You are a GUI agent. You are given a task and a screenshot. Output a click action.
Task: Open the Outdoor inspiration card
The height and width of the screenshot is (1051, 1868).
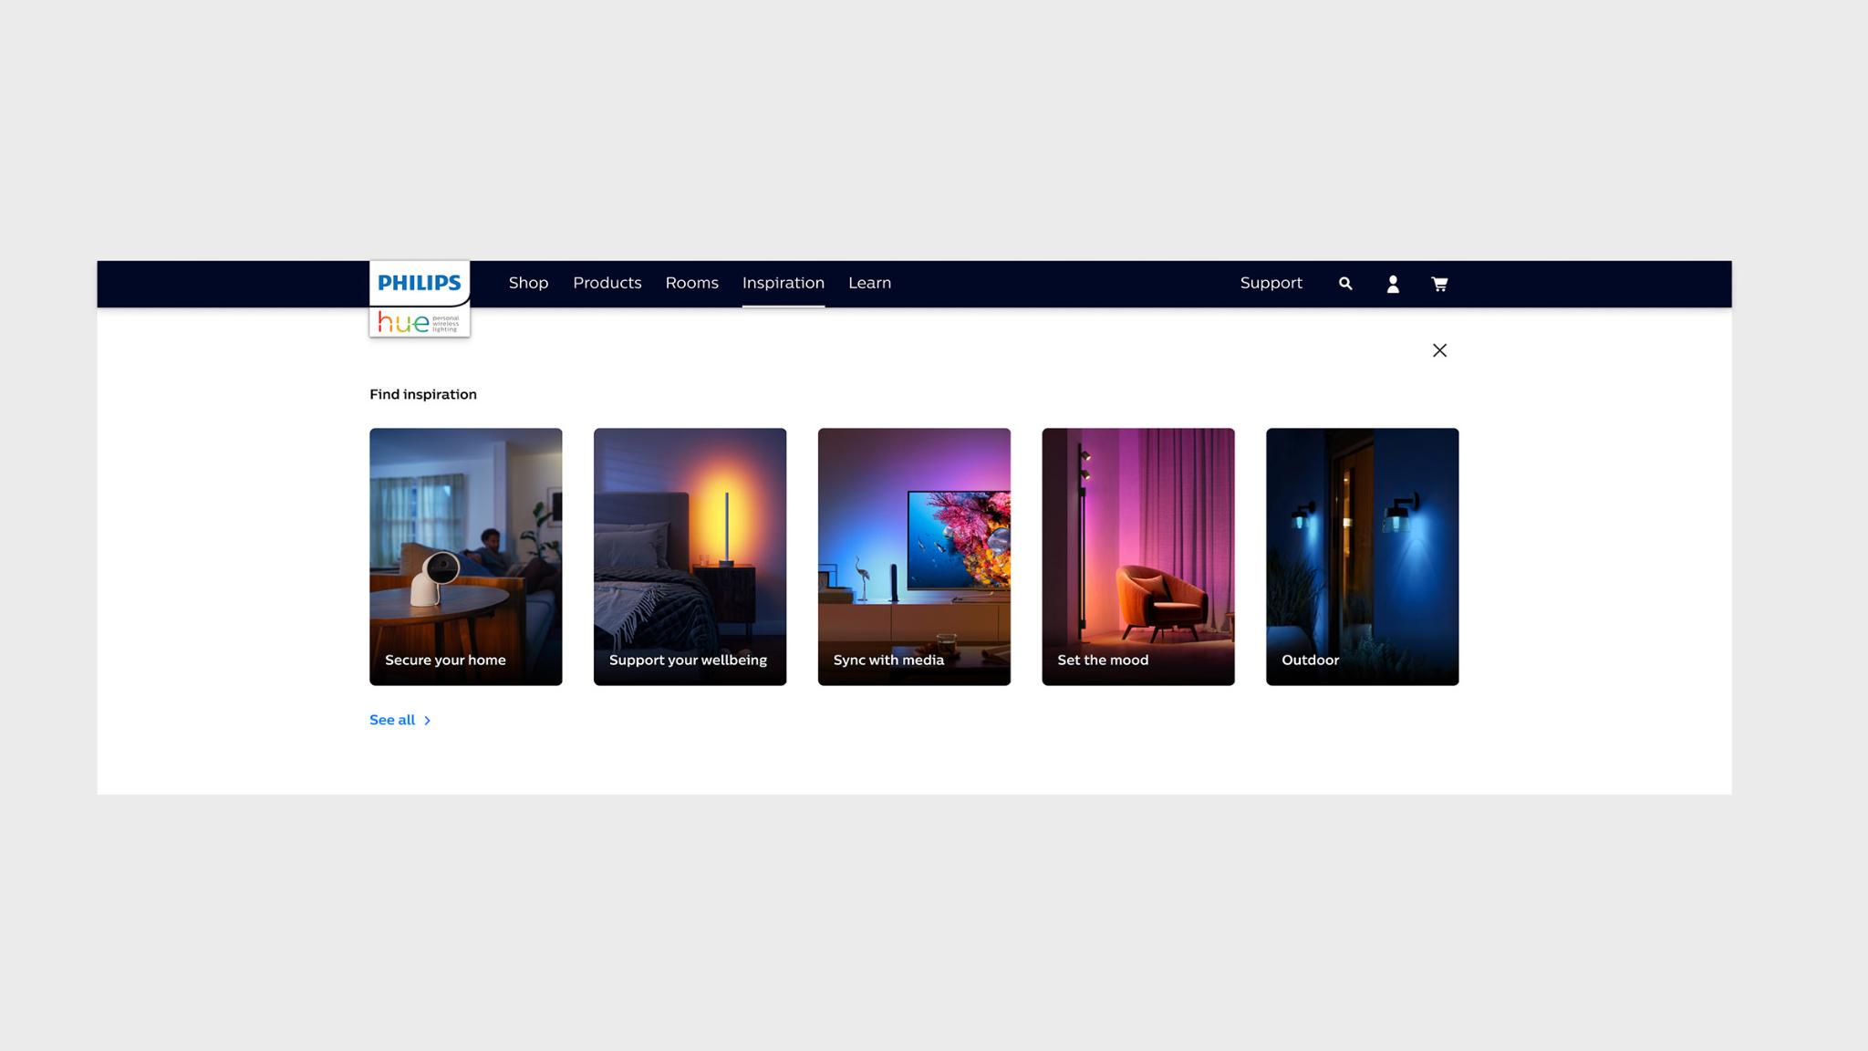[1362, 557]
